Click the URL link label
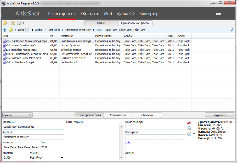 tap(128, 142)
